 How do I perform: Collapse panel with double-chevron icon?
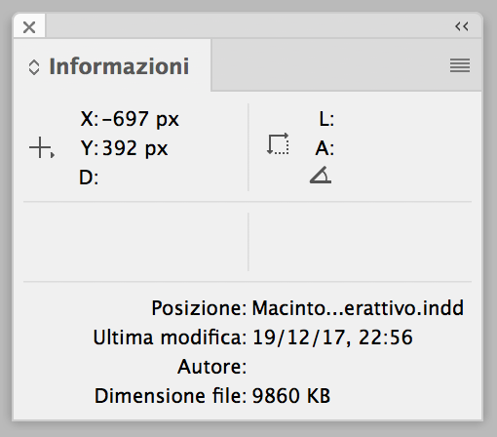click(x=462, y=26)
